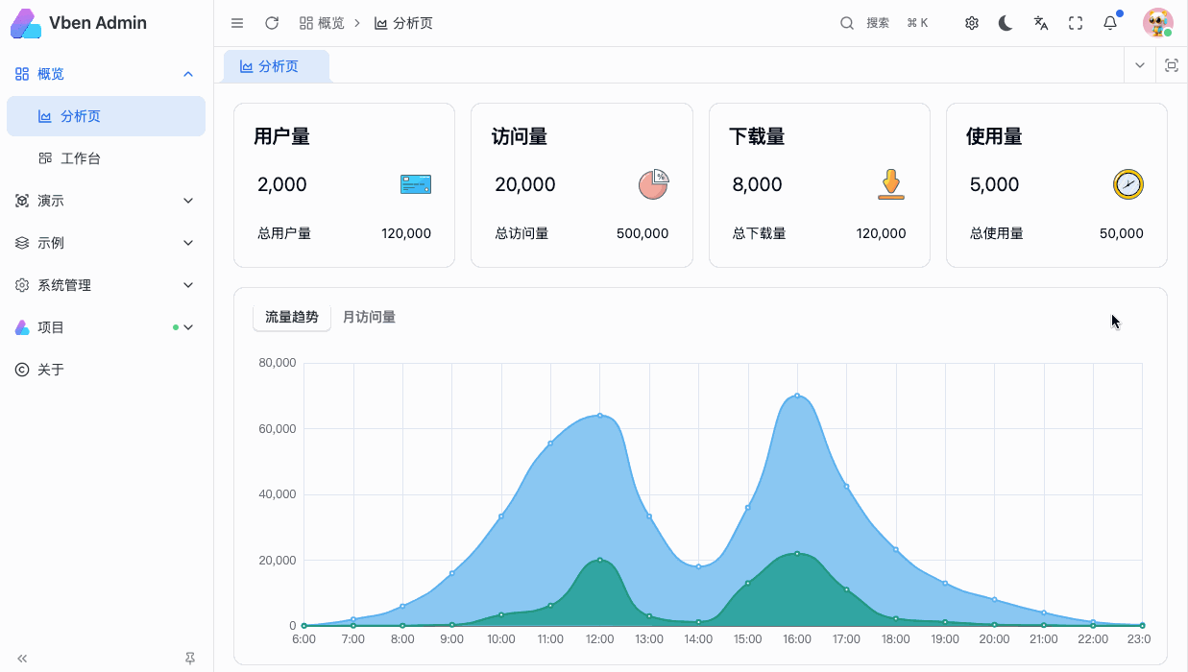Switch to the 流量趋势 chart tab
The image size is (1188, 672).
(x=292, y=317)
